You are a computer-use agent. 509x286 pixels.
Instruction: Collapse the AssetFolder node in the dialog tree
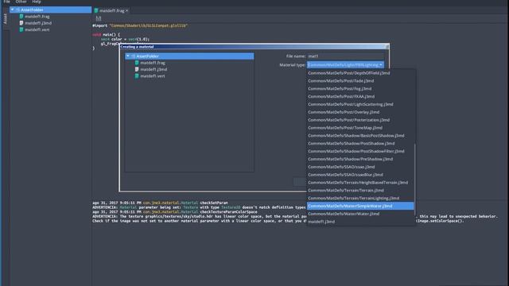pos(128,56)
